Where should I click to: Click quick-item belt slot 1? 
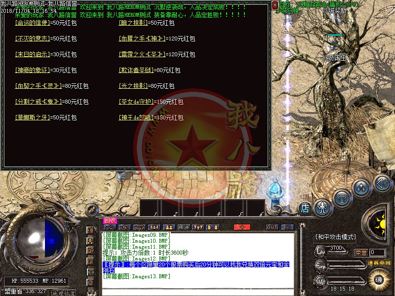[150, 208]
